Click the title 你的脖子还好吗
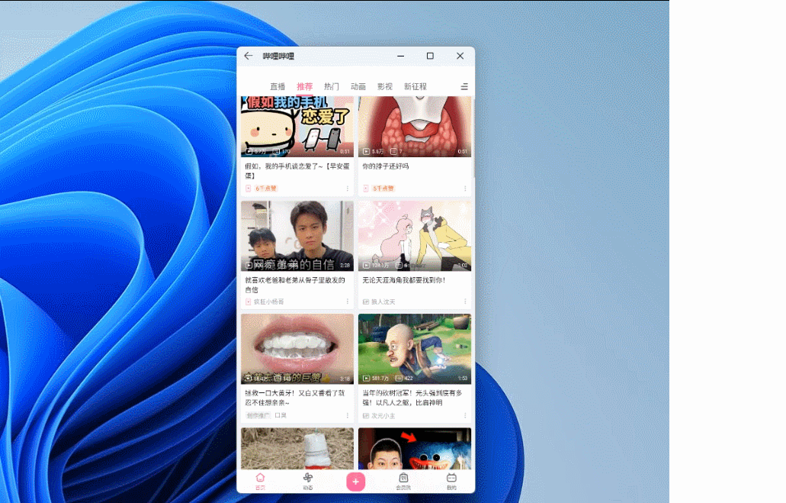The width and height of the screenshot is (786, 503). pos(386,166)
